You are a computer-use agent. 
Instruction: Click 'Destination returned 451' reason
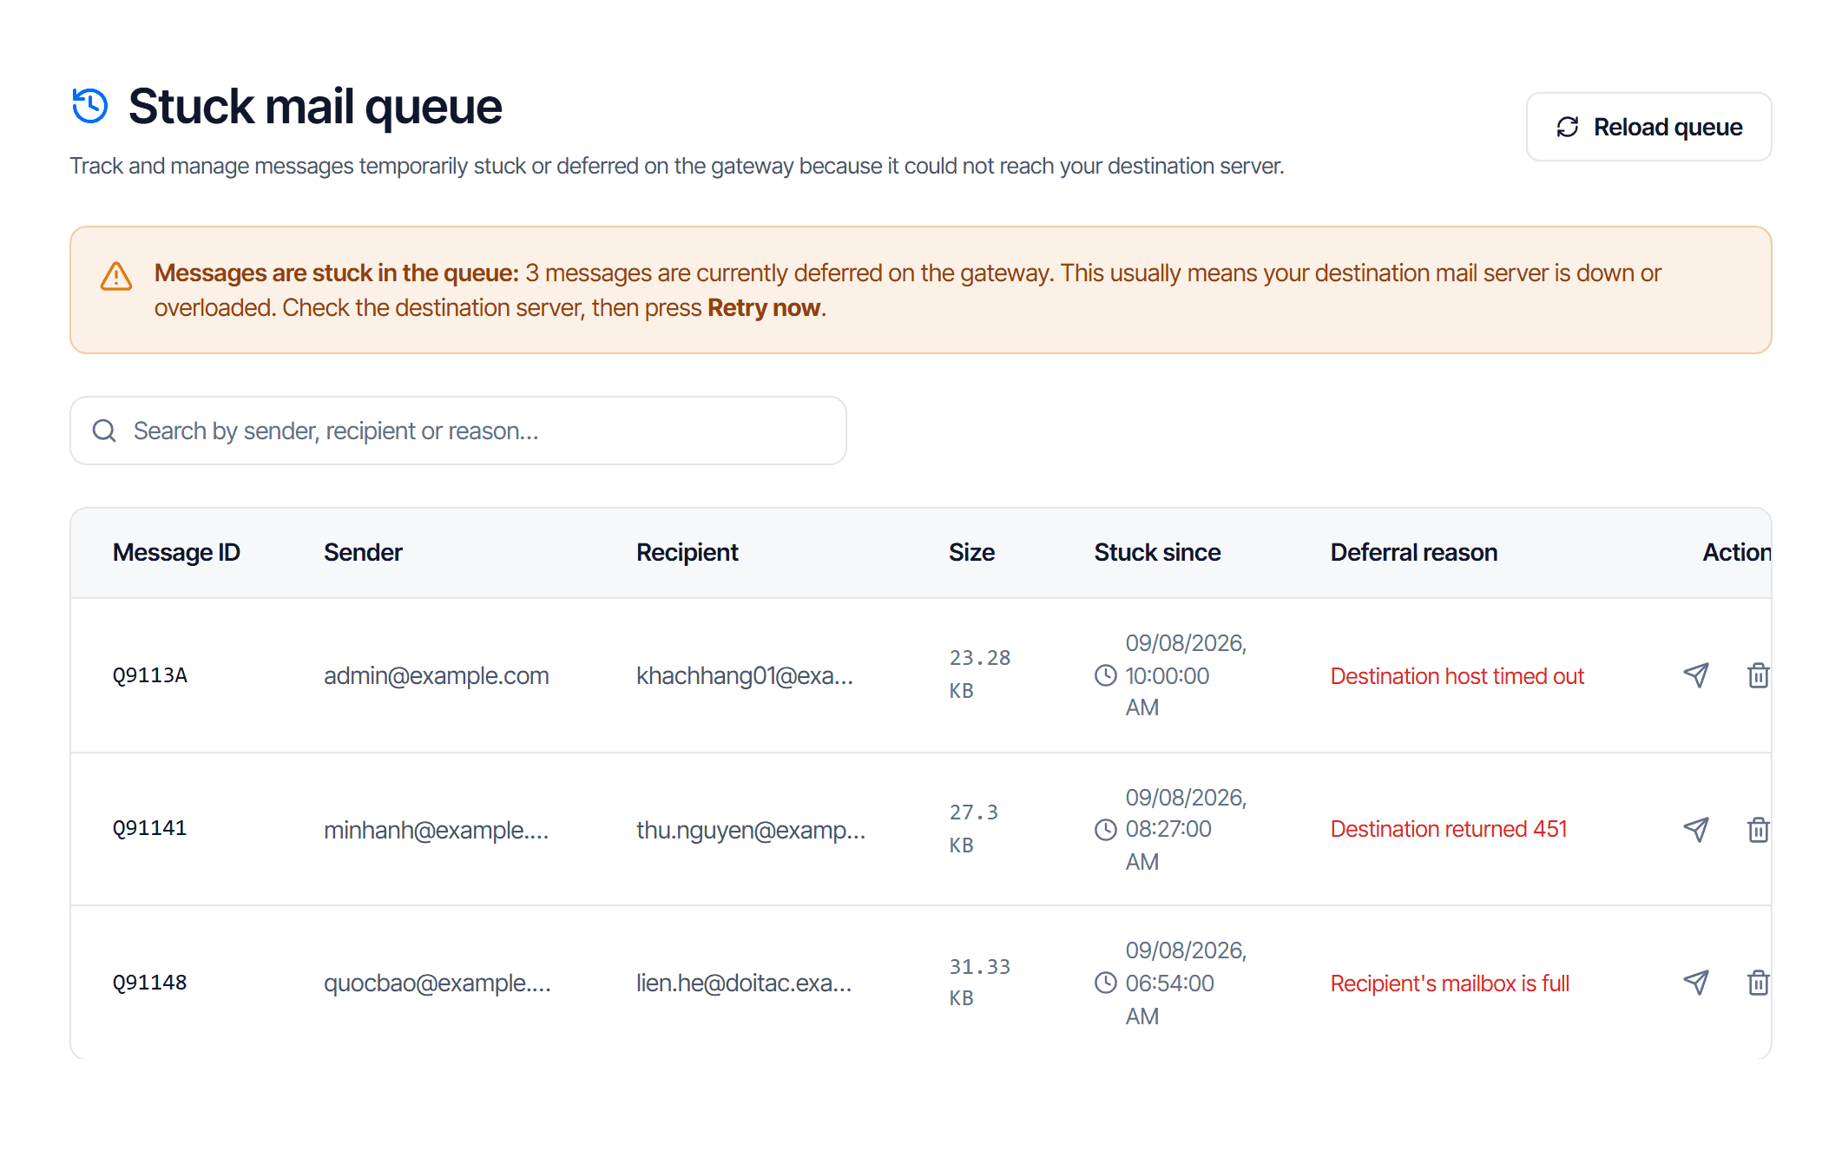click(1449, 829)
